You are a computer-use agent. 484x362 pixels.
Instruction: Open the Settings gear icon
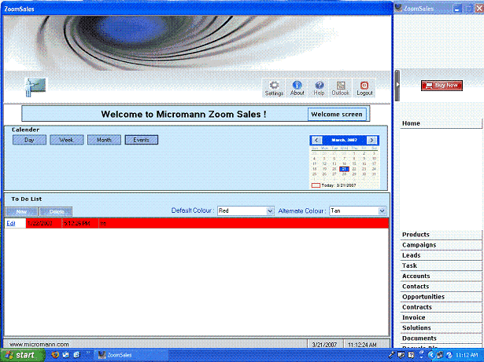point(274,88)
